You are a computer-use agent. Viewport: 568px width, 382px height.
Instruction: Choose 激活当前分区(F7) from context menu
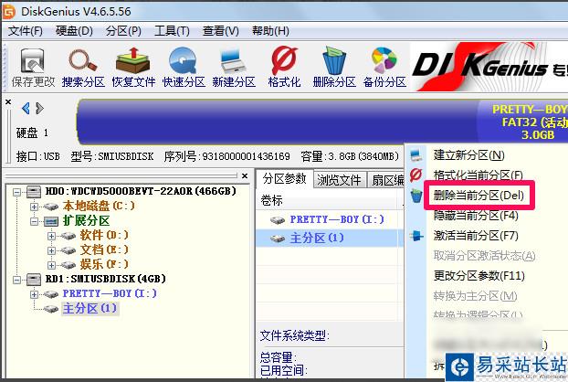[x=476, y=236]
